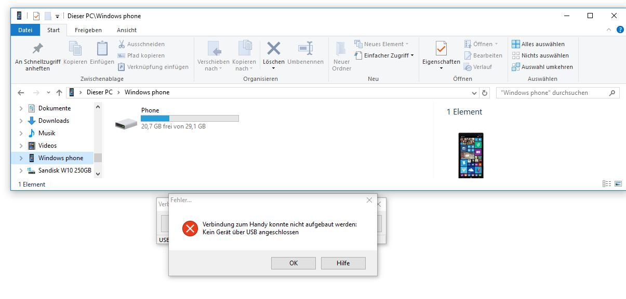Choose Ausschneiden in the ribbon

pyautogui.click(x=142, y=44)
